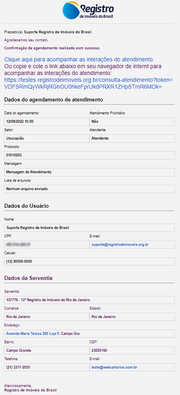Open the 'Clique aqui para acompanhar' link
The height and width of the screenshot is (395, 180).
coord(79,60)
